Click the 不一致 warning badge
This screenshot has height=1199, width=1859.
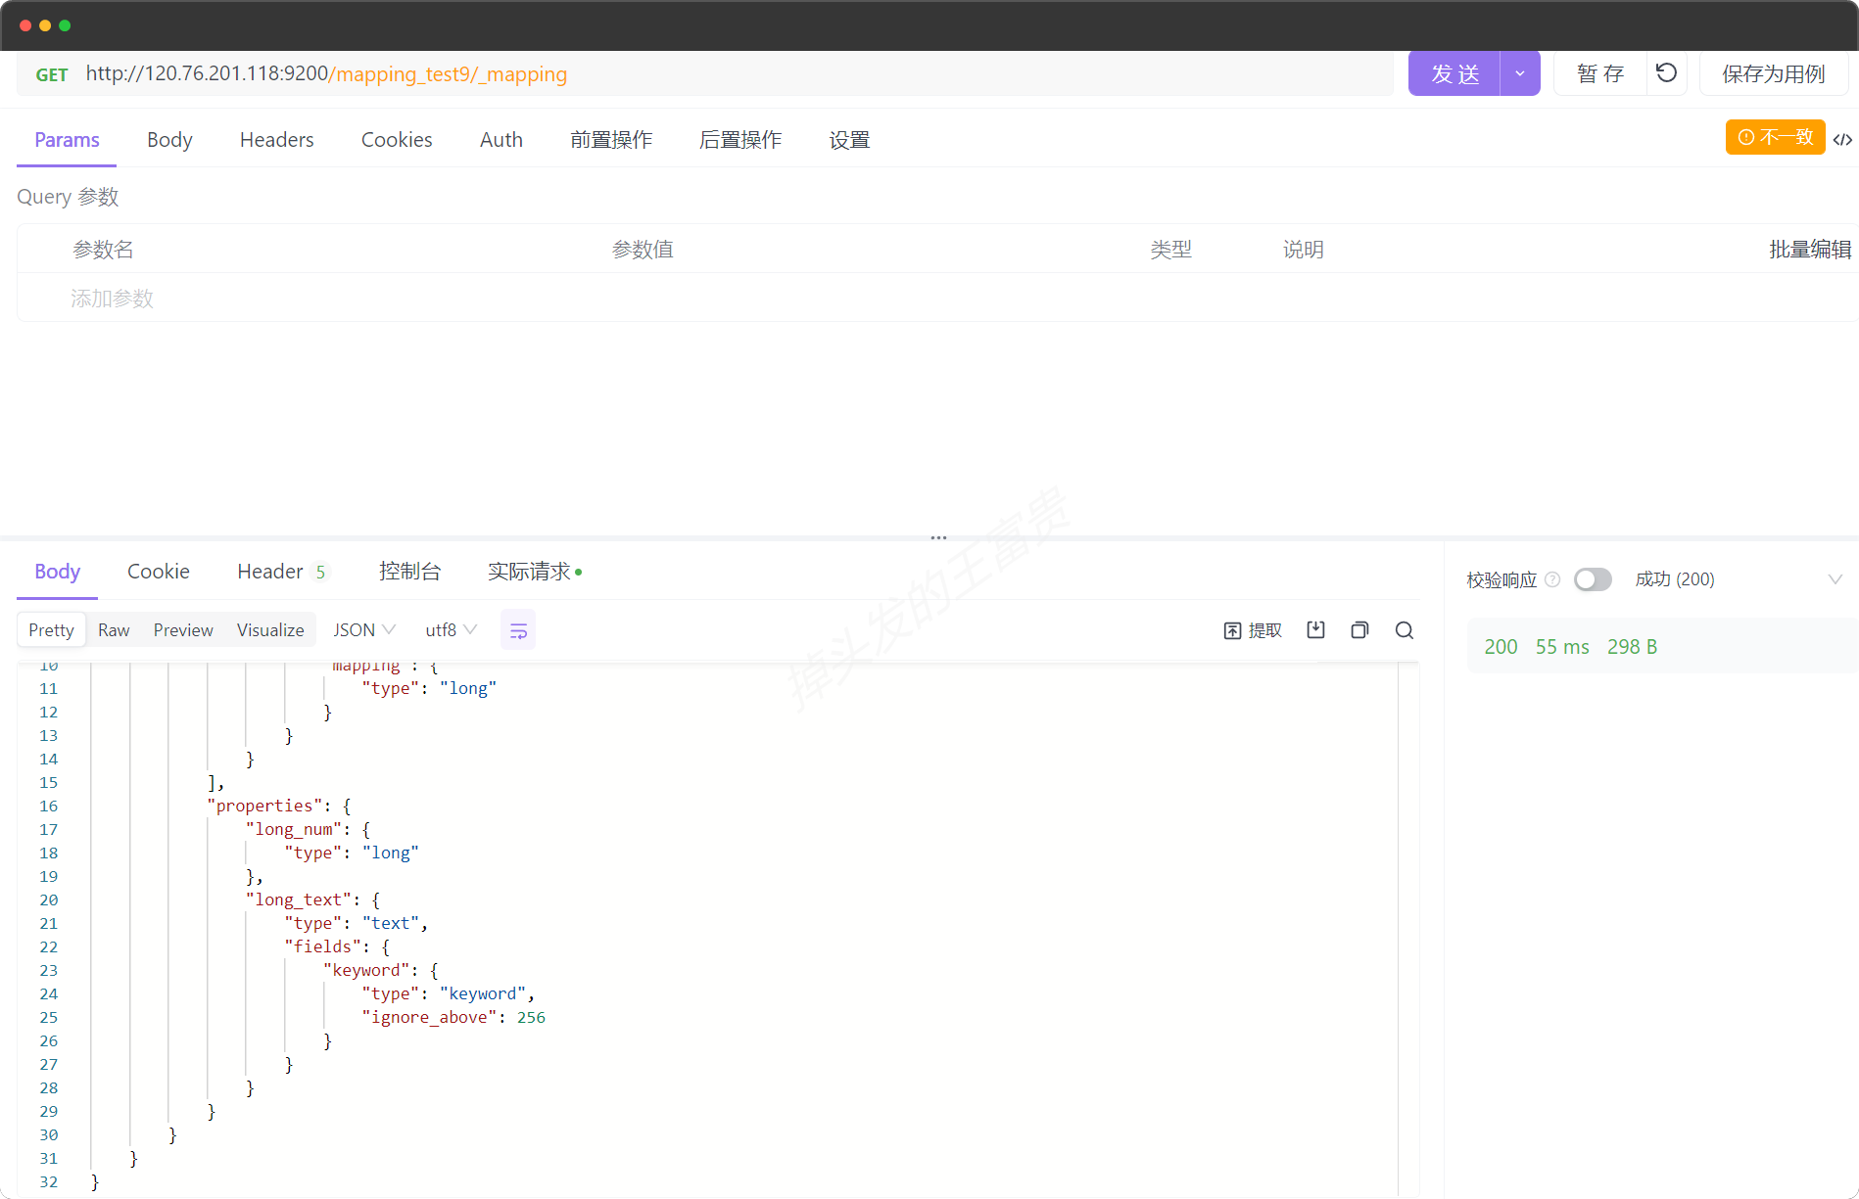tap(1775, 137)
